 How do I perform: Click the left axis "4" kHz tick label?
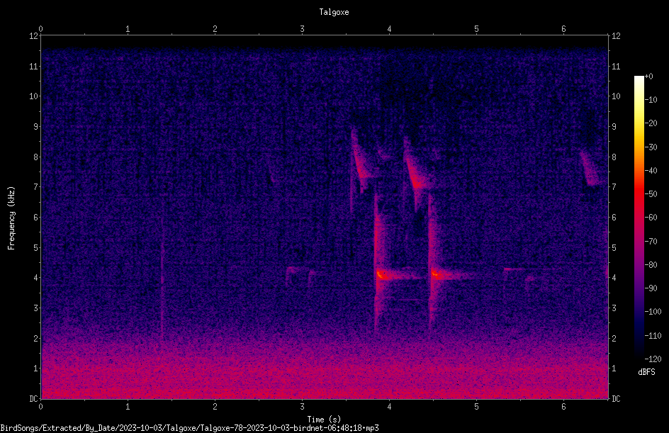click(36, 278)
